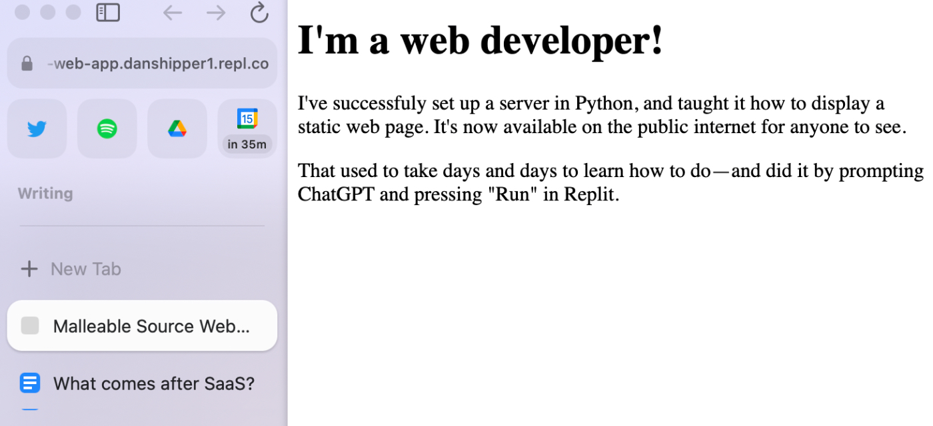Open the pinned Spotify site
Screen dimensions: 933x426
107,128
